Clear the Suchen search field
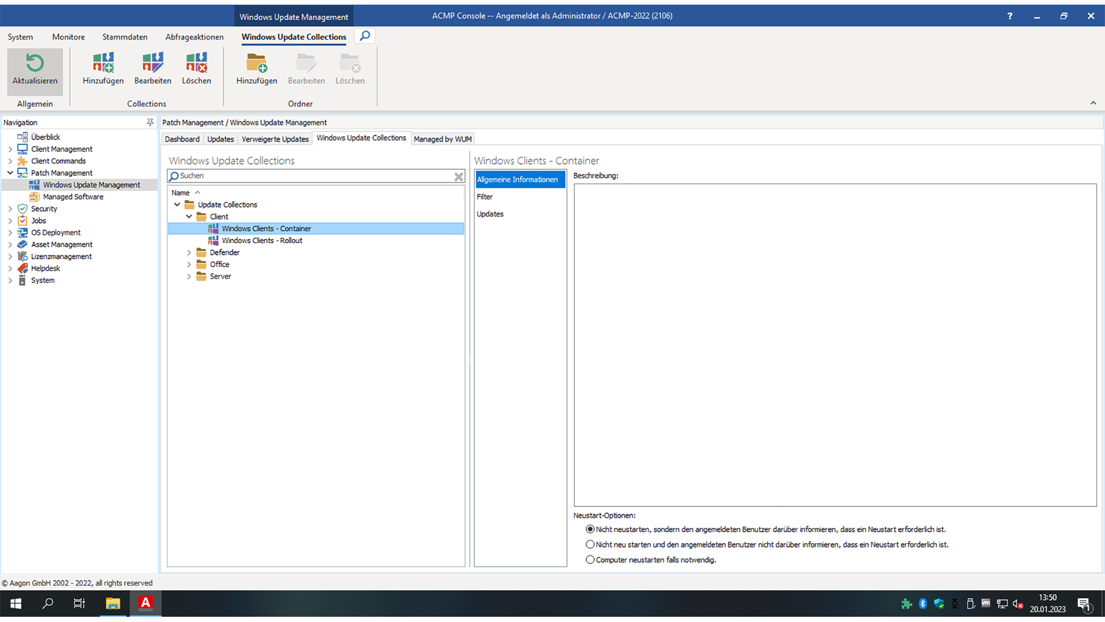 pyautogui.click(x=459, y=176)
